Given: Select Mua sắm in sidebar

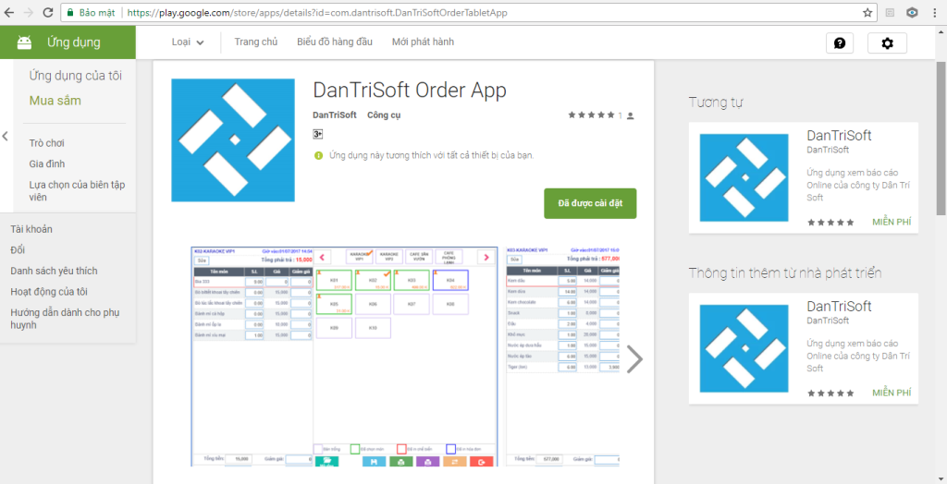Looking at the screenshot, I should [55, 100].
